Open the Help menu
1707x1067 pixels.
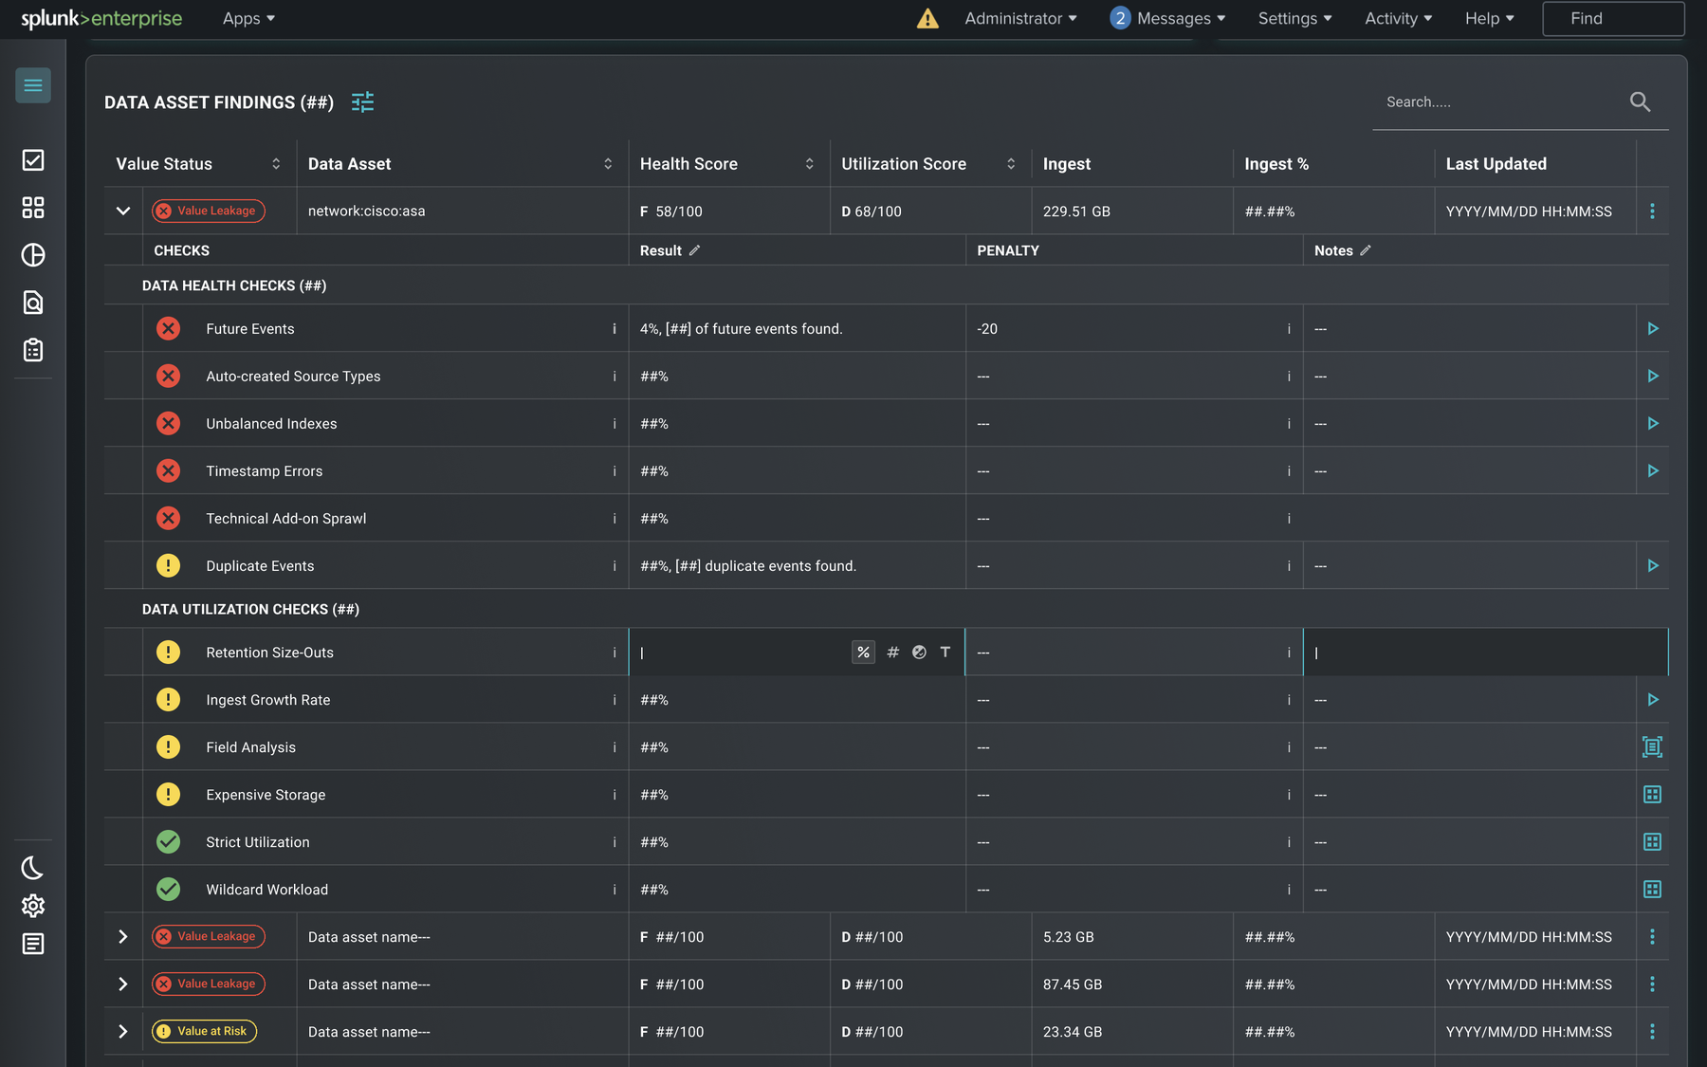coord(1489,18)
